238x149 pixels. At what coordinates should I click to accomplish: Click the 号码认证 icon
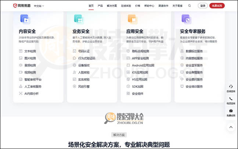pyautogui.click(x=74, y=51)
